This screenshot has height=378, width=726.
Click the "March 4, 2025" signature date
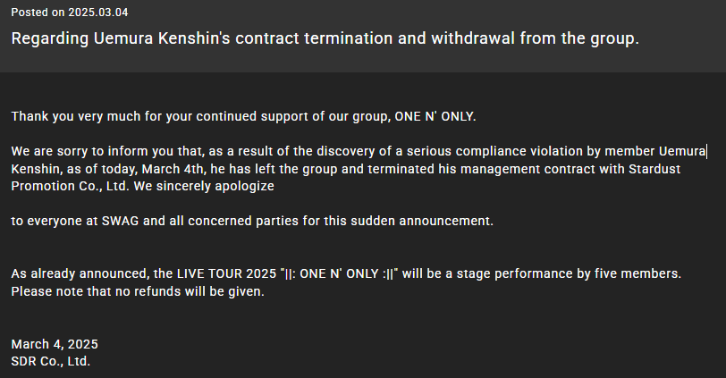[55, 344]
